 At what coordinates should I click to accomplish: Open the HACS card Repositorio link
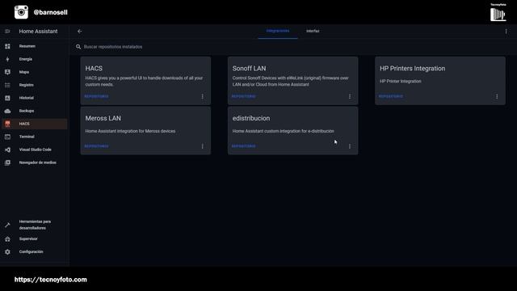click(x=96, y=96)
